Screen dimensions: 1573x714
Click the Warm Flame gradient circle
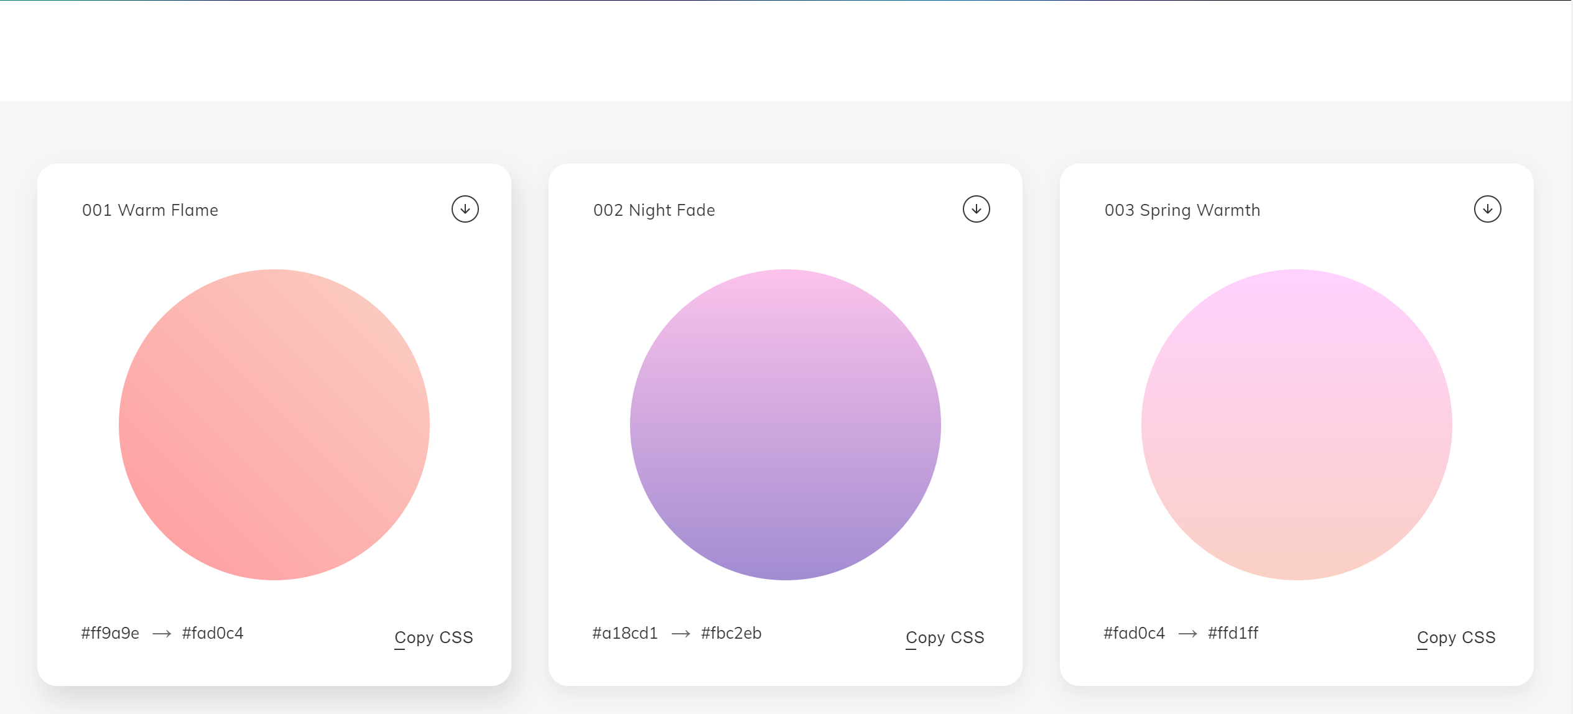coord(274,425)
